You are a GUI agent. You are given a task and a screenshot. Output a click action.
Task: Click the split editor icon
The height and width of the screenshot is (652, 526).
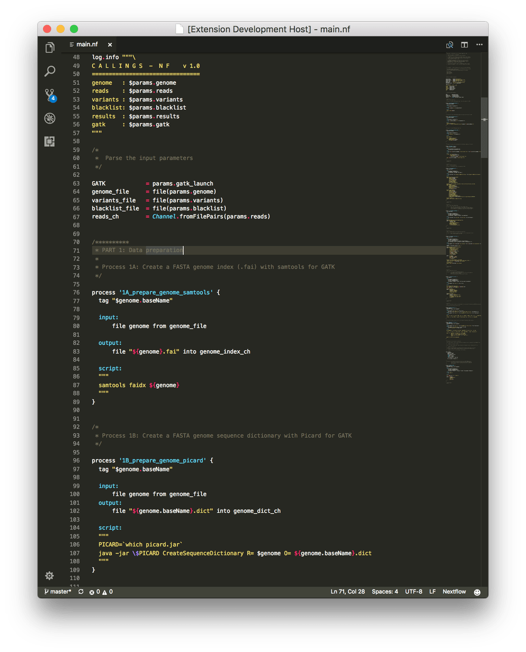pos(465,45)
